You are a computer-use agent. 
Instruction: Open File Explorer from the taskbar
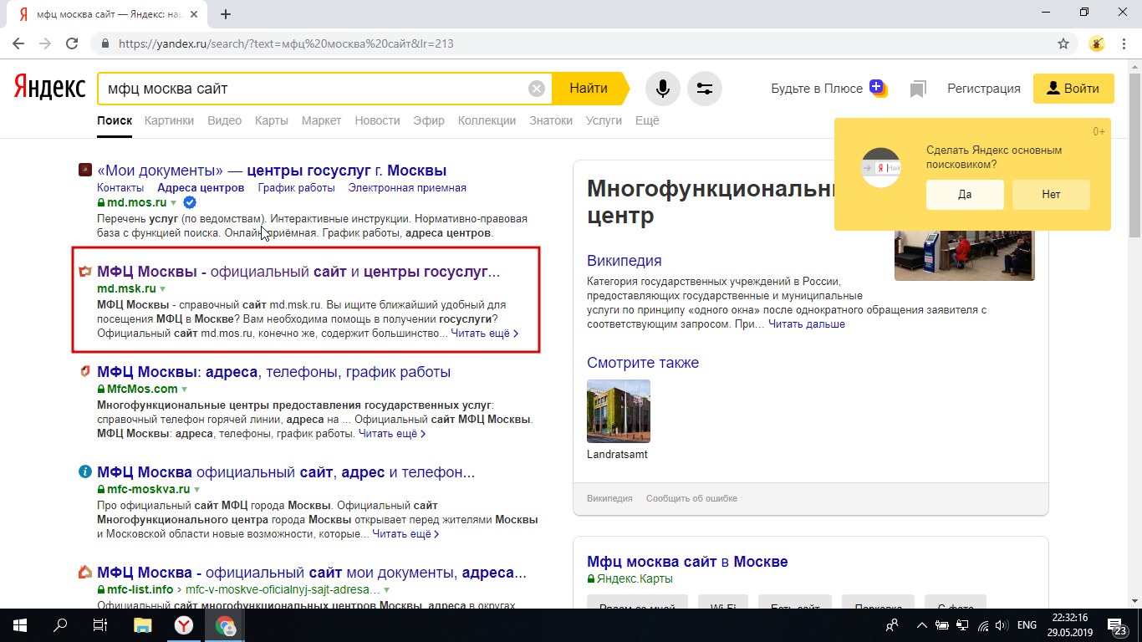(x=143, y=624)
